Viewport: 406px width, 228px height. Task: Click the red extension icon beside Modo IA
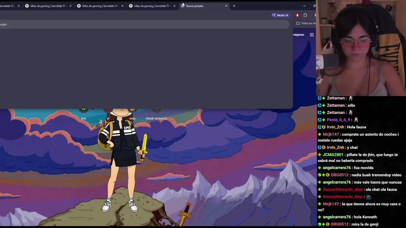[x=297, y=15]
